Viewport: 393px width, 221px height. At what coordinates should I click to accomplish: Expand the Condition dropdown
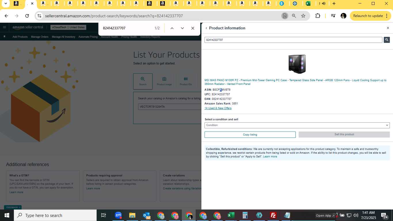(x=297, y=125)
